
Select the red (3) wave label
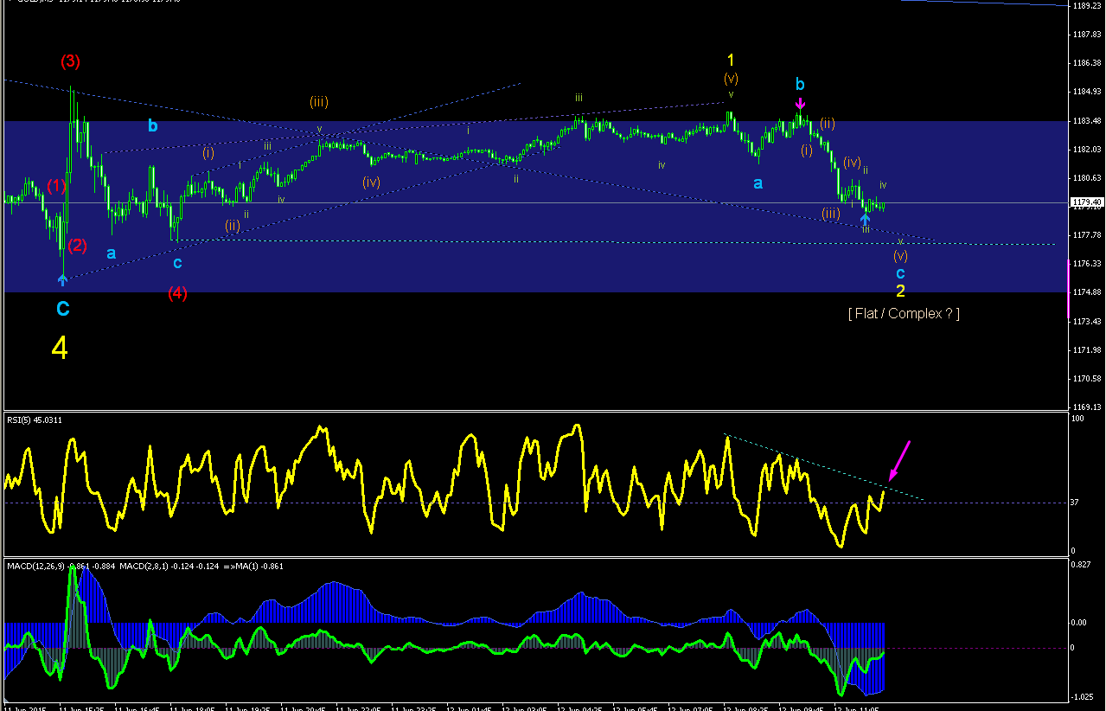[x=70, y=61]
